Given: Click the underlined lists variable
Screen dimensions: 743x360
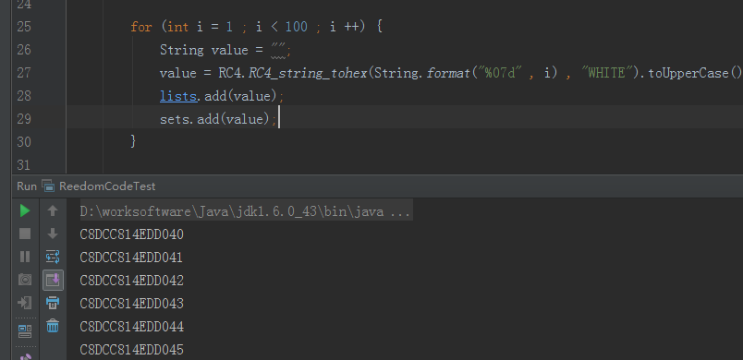Looking at the screenshot, I should [178, 96].
